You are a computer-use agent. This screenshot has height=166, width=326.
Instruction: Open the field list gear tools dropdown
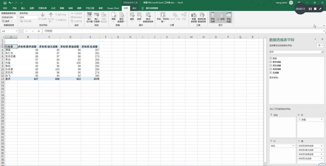tap(320, 46)
